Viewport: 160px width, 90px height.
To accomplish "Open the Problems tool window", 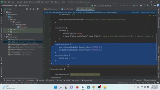I will point(30,80).
